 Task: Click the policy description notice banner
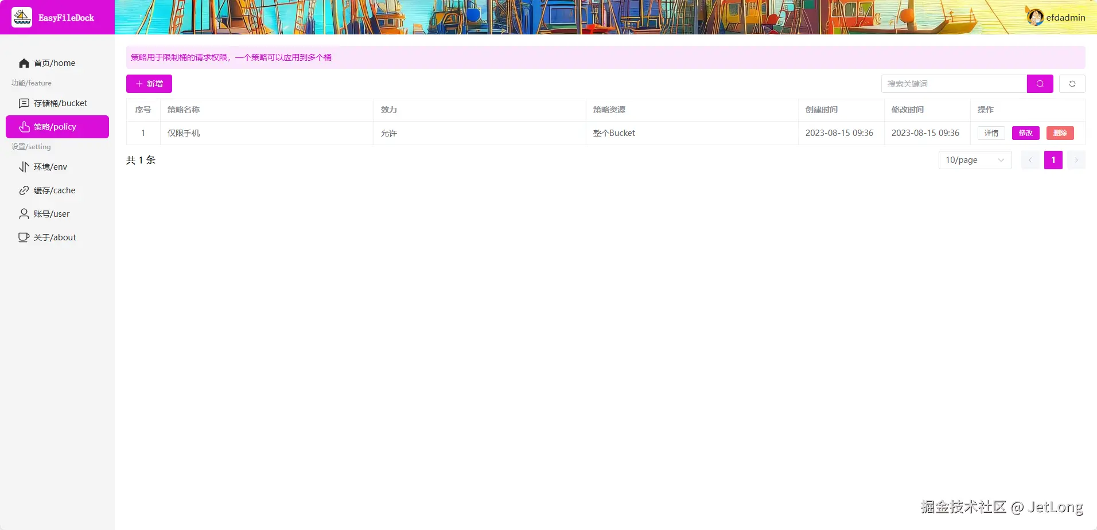(606, 57)
